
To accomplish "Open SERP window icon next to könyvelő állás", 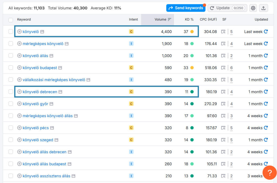I will 51,56.
